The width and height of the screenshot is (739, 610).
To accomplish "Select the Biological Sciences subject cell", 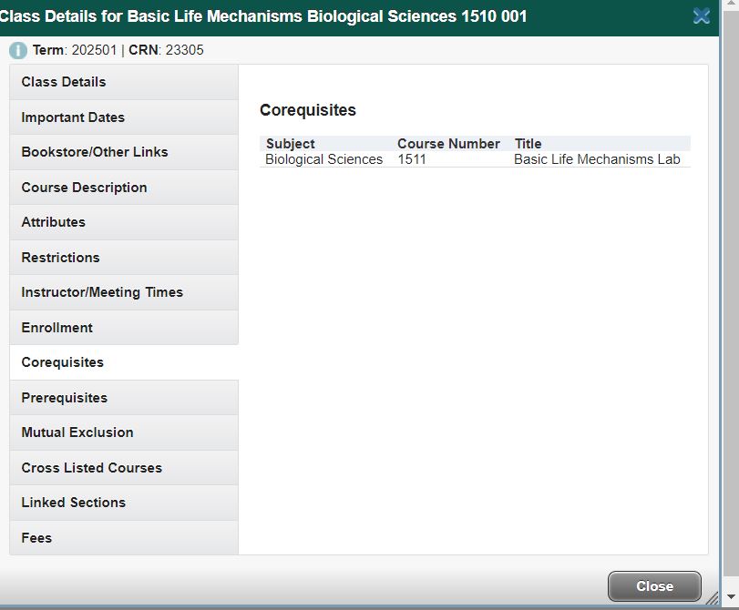I will pos(323,159).
